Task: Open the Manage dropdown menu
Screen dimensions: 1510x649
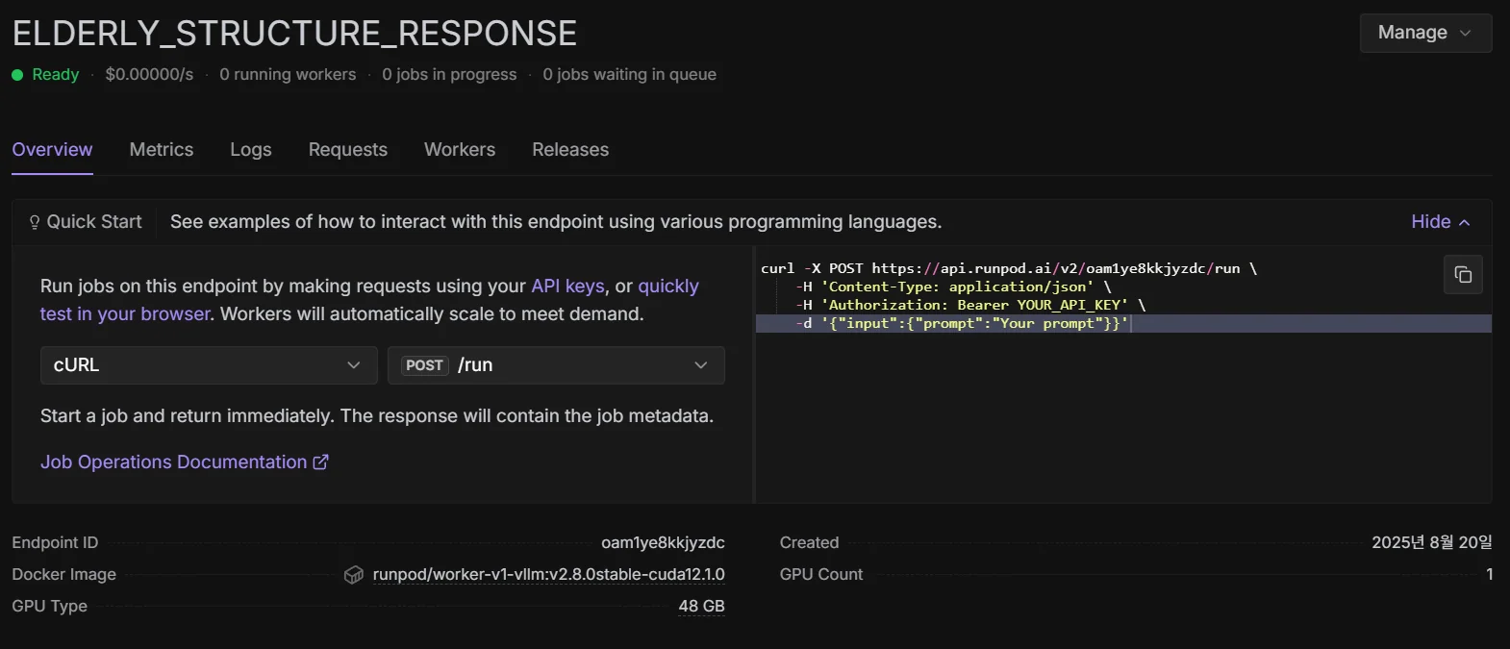Action: click(1425, 33)
